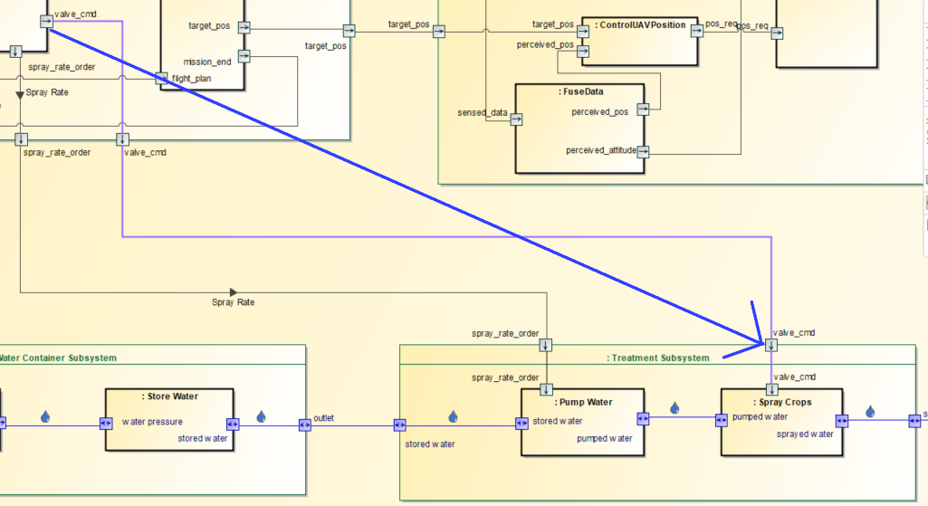Select flight_plan port on the block
This screenshot has height=506, width=928.
(161, 78)
